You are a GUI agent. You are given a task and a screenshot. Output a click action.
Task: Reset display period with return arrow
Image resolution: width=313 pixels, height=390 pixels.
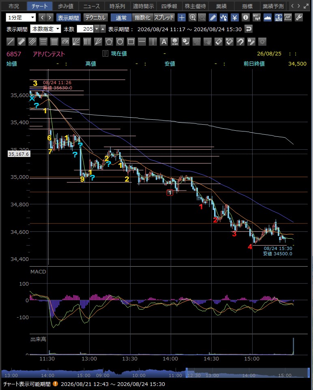249,29
